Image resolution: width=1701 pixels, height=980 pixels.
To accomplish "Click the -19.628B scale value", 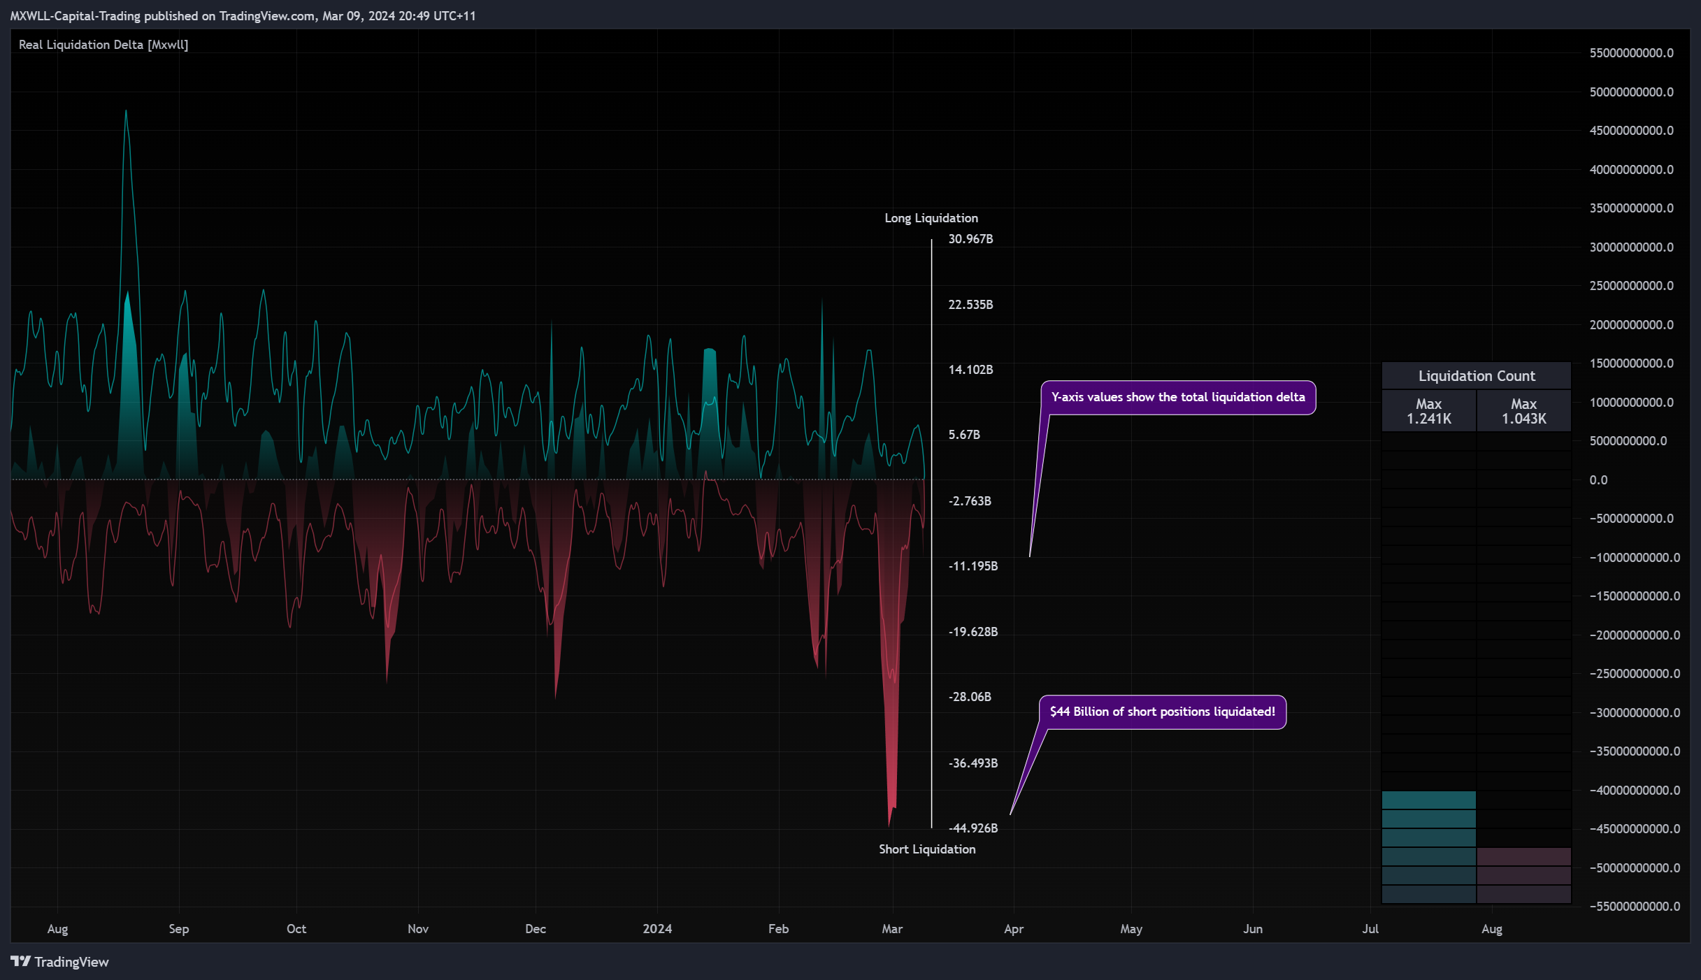I will (973, 632).
